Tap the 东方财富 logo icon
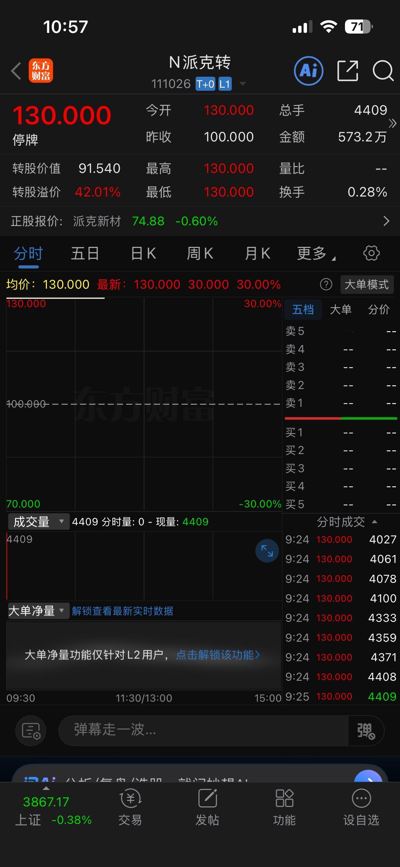This screenshot has height=867, width=400. 41,71
